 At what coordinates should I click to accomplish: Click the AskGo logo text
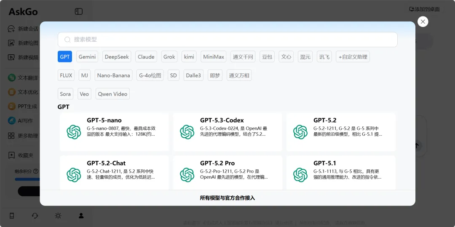click(23, 12)
